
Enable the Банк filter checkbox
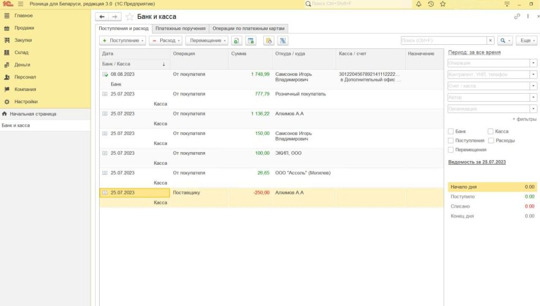(x=451, y=131)
